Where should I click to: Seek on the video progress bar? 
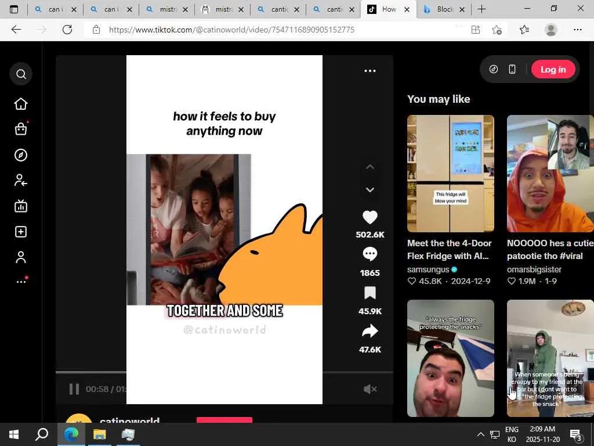[x=224, y=372]
